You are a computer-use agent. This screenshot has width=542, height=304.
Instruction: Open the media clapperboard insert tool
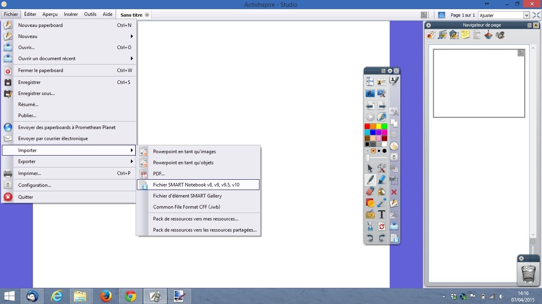(370, 215)
